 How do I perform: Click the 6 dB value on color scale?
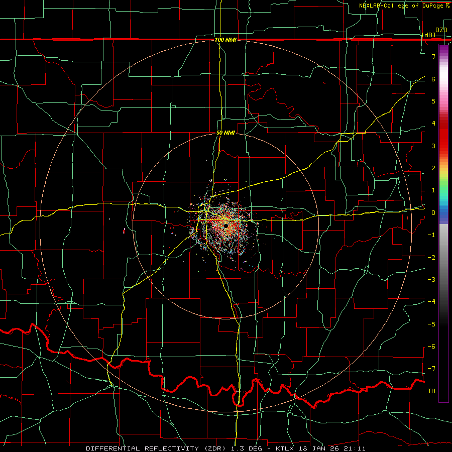(433, 79)
